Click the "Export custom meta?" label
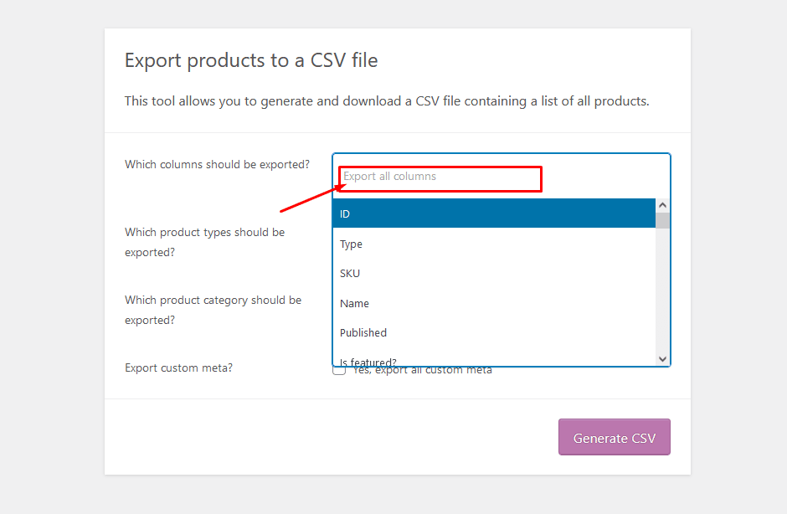The width and height of the screenshot is (787, 514). click(x=178, y=368)
